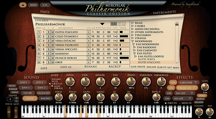Toggle CSReverb effect ON button
The image size is (216, 119).
point(173,82)
